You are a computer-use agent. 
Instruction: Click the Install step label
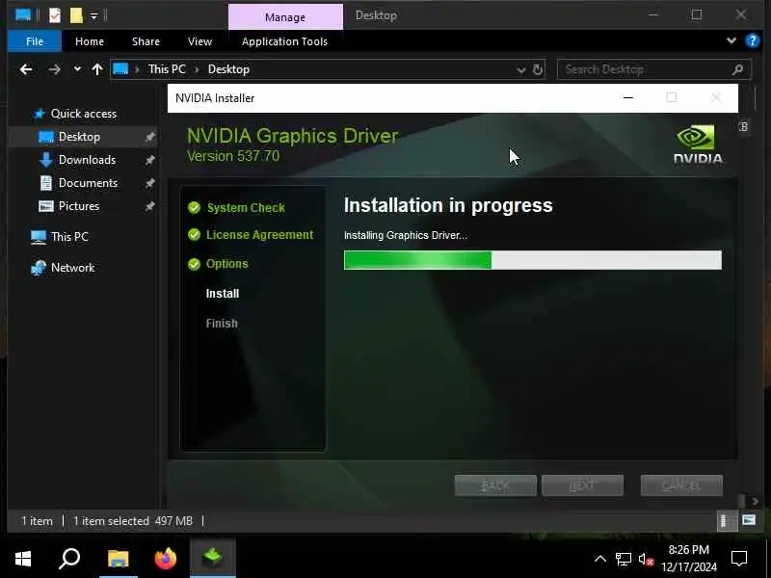point(223,294)
